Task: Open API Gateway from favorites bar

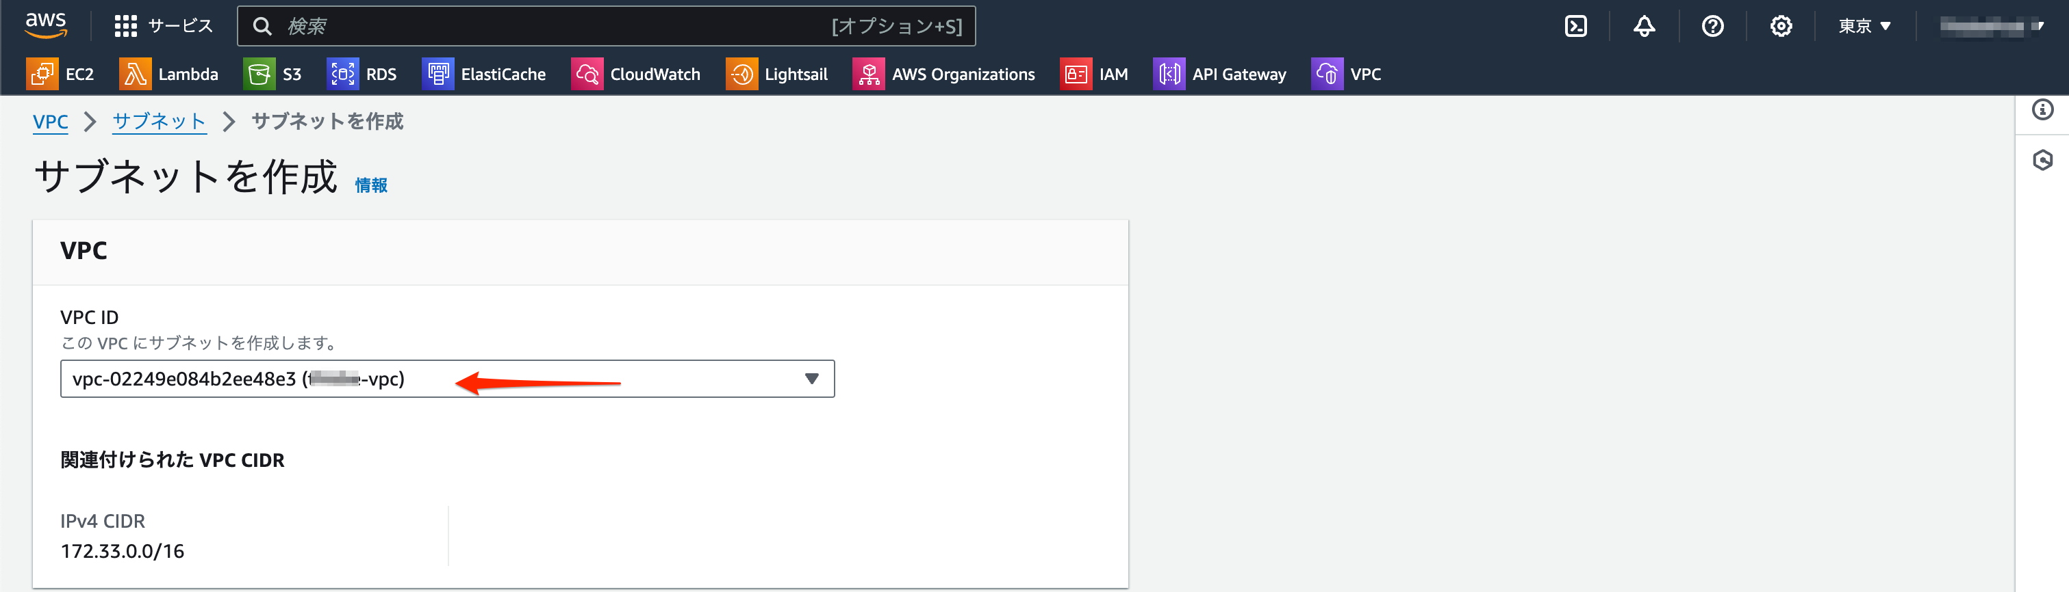Action: coord(1239,75)
